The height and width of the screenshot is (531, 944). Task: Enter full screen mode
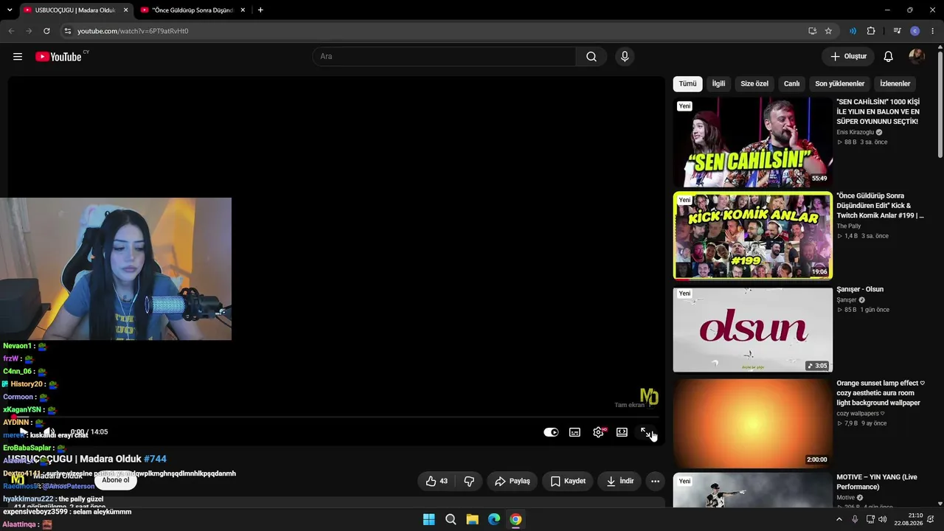click(x=645, y=432)
